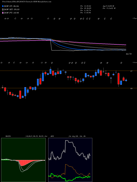Select the 'DOW ST: 36.34' legend text
This screenshot has height=182, width=137.
tap(11, 6)
